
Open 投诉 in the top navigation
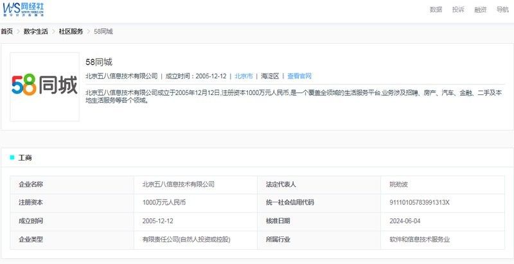(x=458, y=10)
